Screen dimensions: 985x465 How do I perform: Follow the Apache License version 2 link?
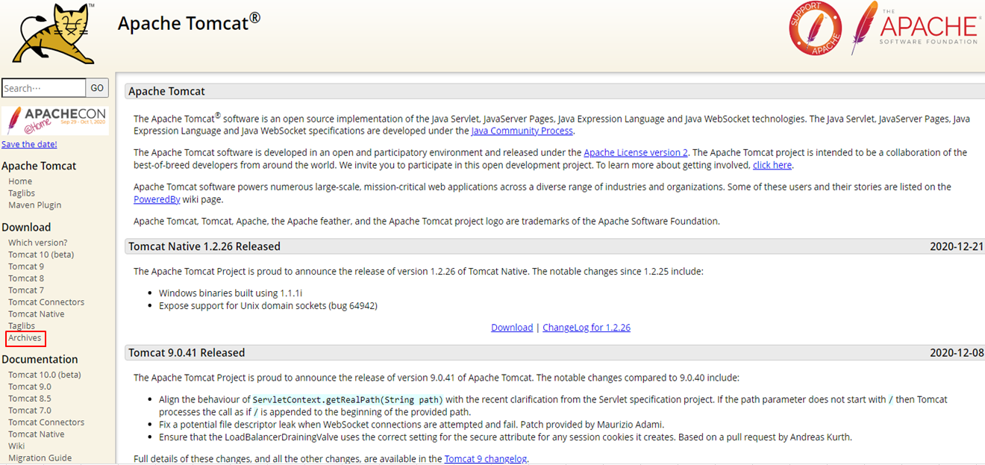pos(635,152)
